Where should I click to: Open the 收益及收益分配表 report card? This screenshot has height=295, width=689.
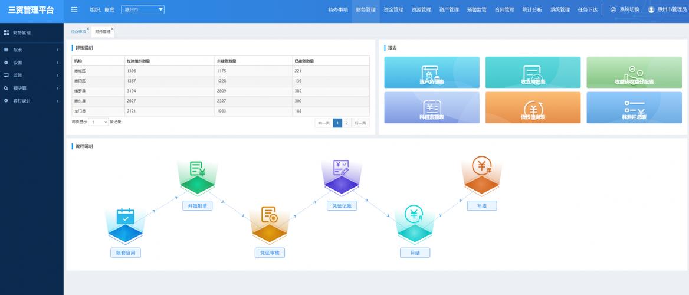(x=634, y=72)
